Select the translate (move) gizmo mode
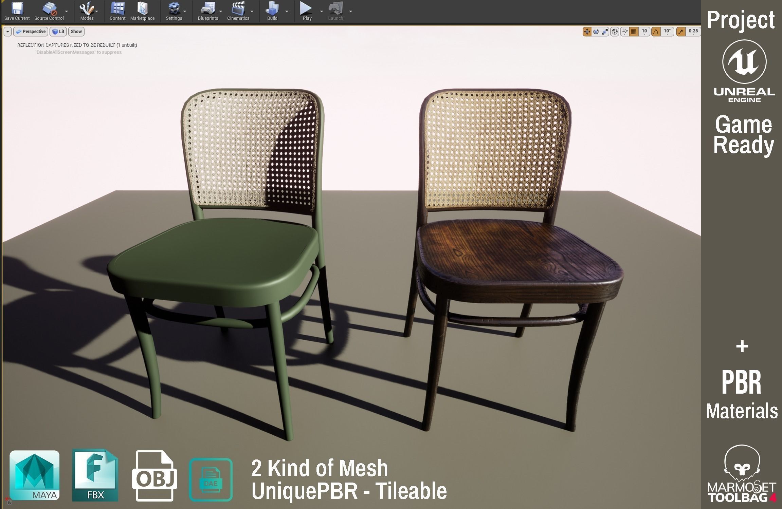Viewport: 782px width, 509px height. tap(587, 32)
